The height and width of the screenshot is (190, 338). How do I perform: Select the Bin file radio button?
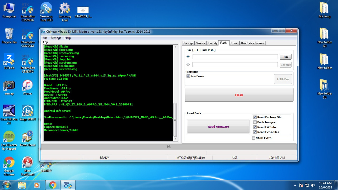pos(188,56)
